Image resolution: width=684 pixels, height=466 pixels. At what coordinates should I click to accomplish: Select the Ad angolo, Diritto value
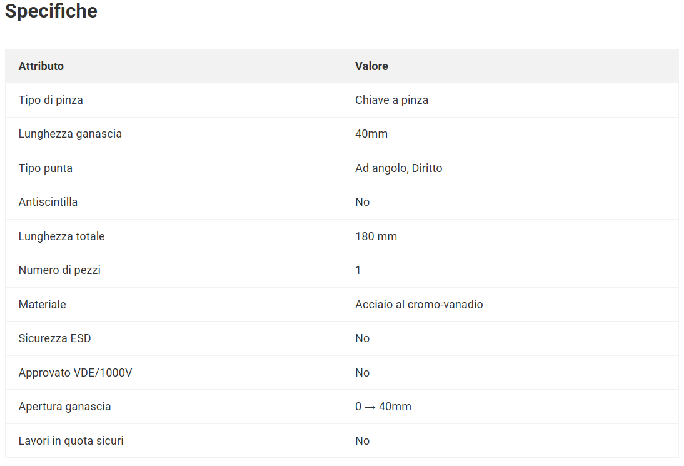(x=398, y=168)
